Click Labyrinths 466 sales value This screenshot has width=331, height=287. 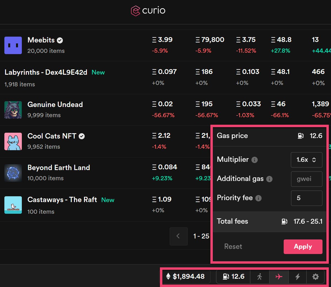[x=318, y=72]
